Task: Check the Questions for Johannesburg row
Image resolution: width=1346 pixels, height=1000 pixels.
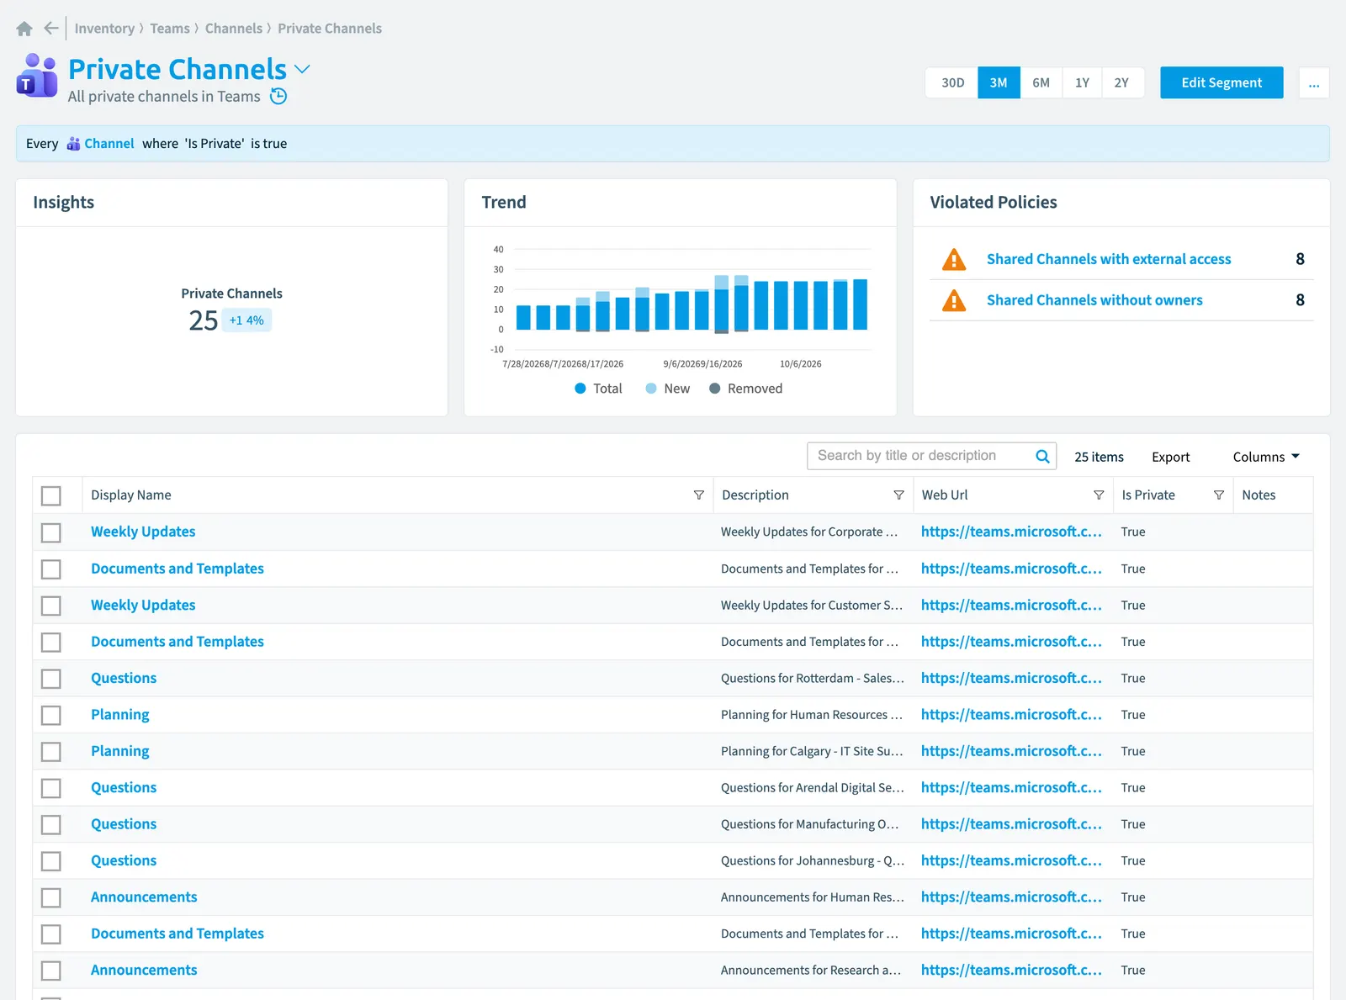Action: (51, 861)
